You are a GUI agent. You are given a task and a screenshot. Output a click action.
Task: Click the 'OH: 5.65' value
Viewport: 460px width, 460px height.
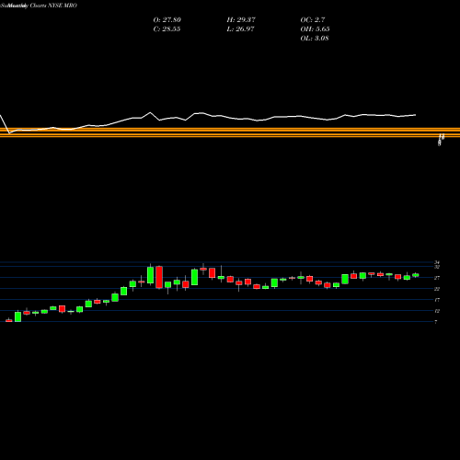tap(315, 29)
